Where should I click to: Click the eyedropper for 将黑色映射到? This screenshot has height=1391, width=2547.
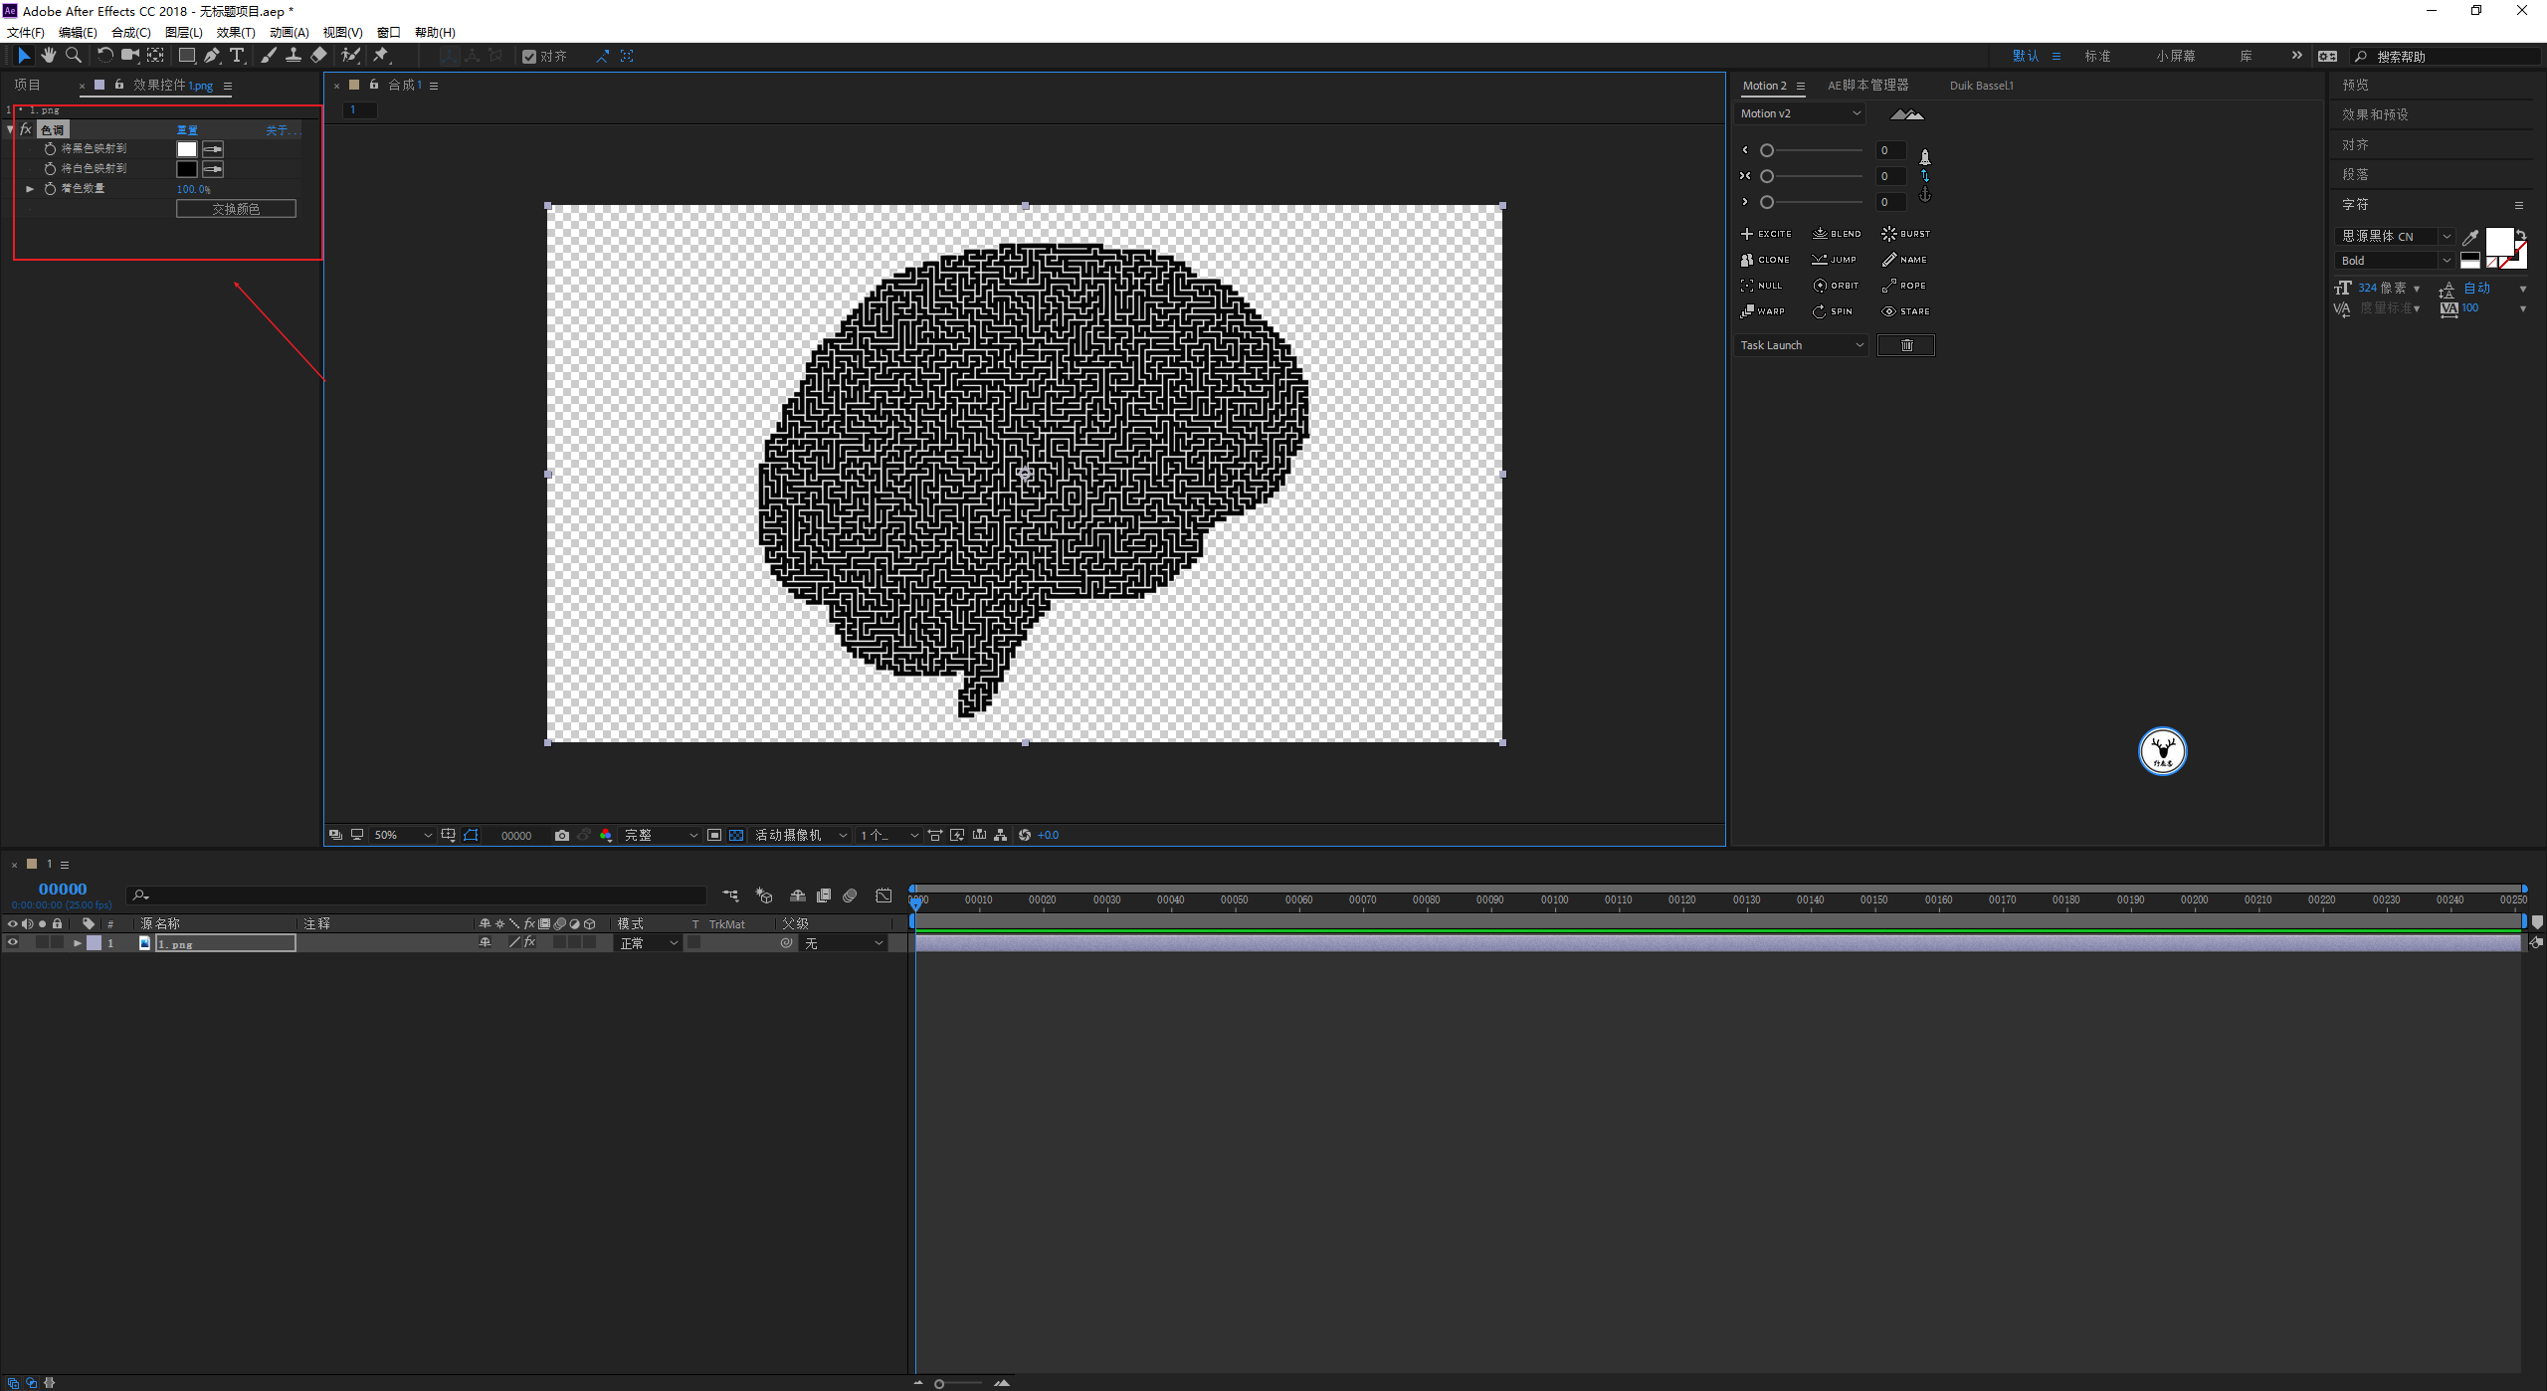click(x=213, y=149)
